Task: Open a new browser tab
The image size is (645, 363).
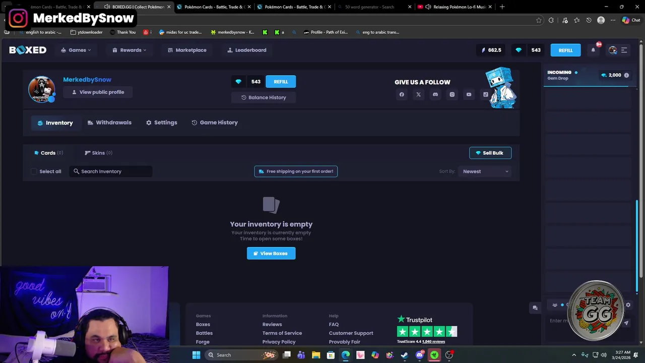Action: pyautogui.click(x=502, y=7)
